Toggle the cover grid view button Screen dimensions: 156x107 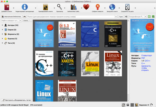[x=132, y=105]
